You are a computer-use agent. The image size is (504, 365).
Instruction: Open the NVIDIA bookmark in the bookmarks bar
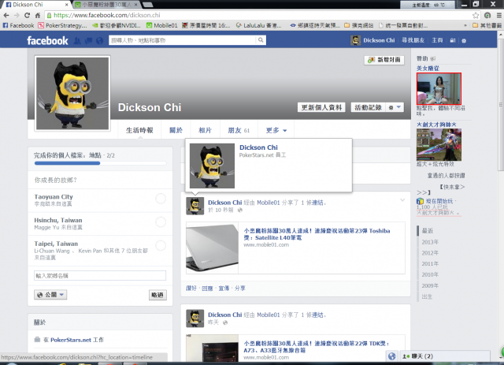117,25
